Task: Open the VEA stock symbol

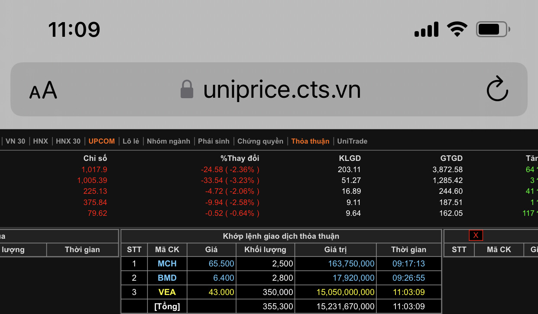Action: point(167,292)
